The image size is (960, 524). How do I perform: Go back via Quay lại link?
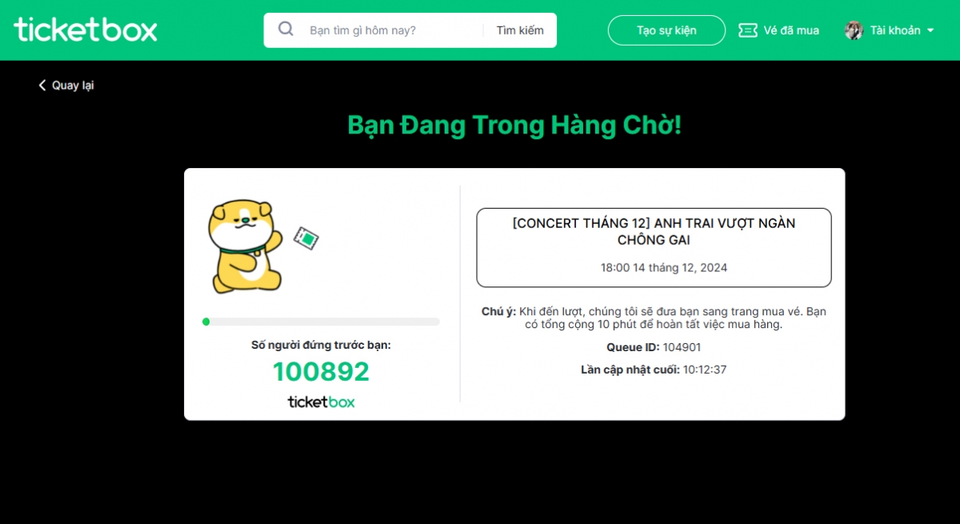(66, 85)
